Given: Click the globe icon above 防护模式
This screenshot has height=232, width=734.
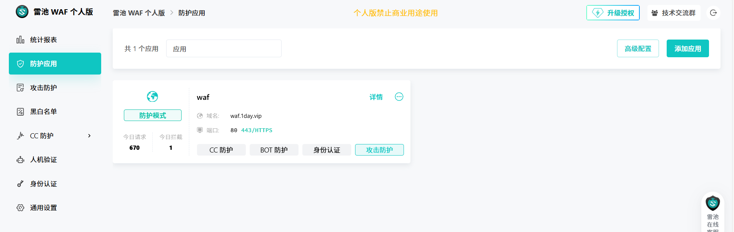Looking at the screenshot, I should 152,96.
